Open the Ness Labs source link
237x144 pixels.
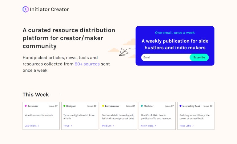pyautogui.click(x=185, y=126)
